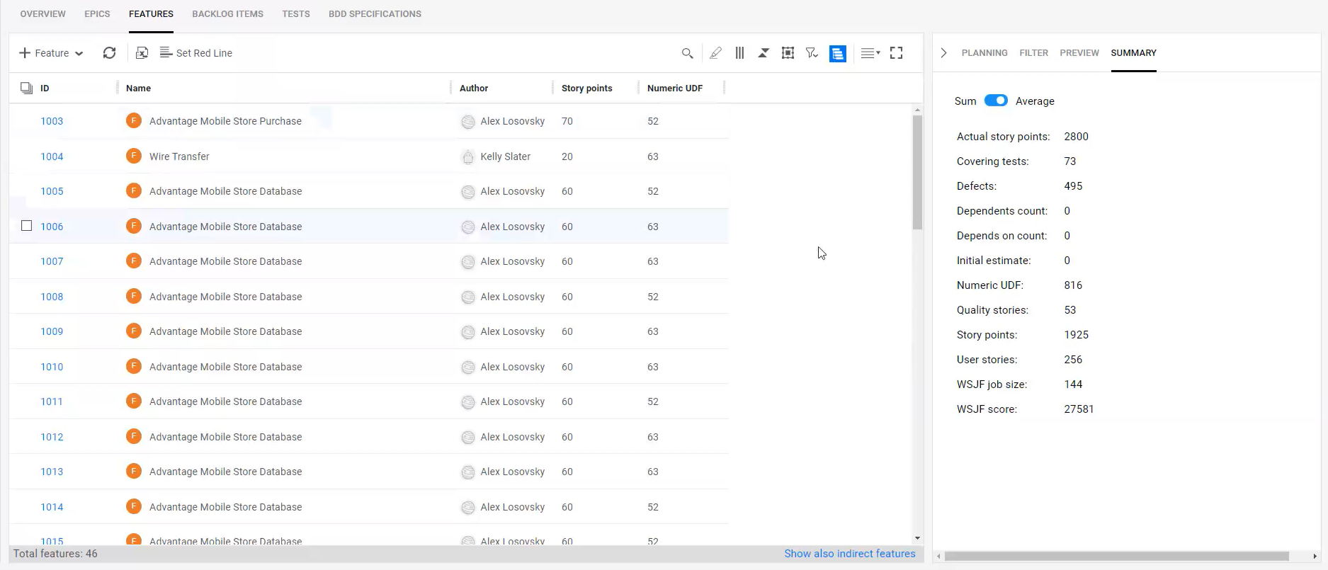Open the column chooser icon
This screenshot has width=1328, height=570.
pos(739,53)
